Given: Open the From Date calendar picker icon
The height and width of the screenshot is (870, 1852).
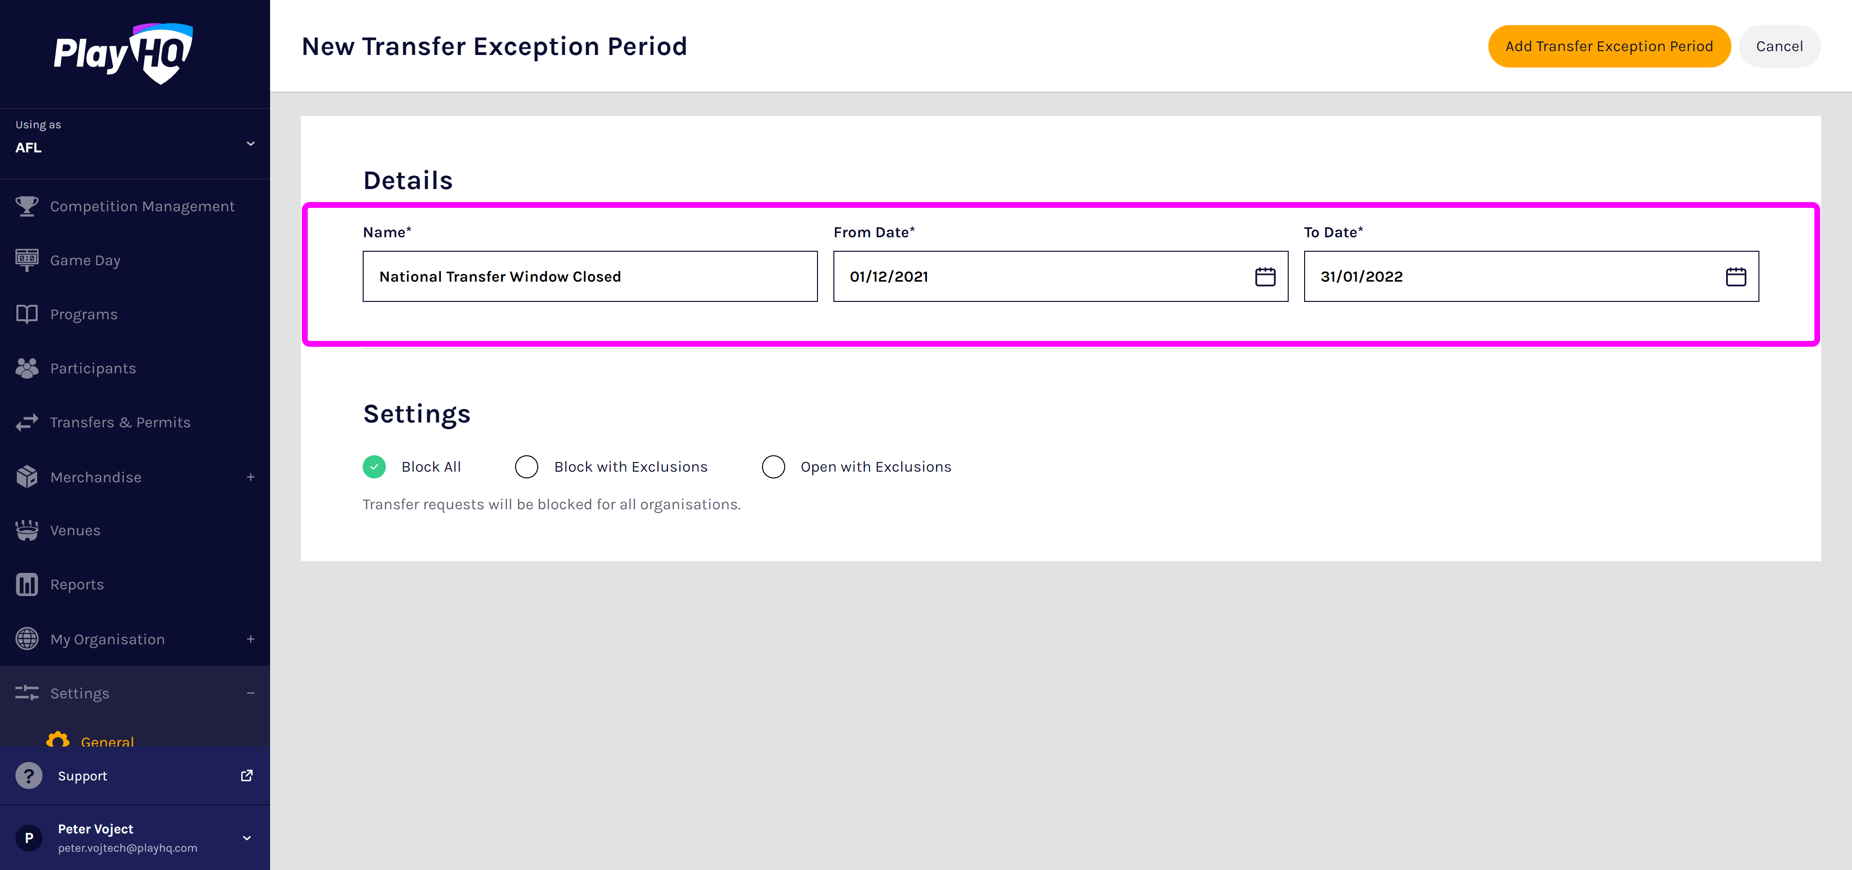Looking at the screenshot, I should 1265,277.
